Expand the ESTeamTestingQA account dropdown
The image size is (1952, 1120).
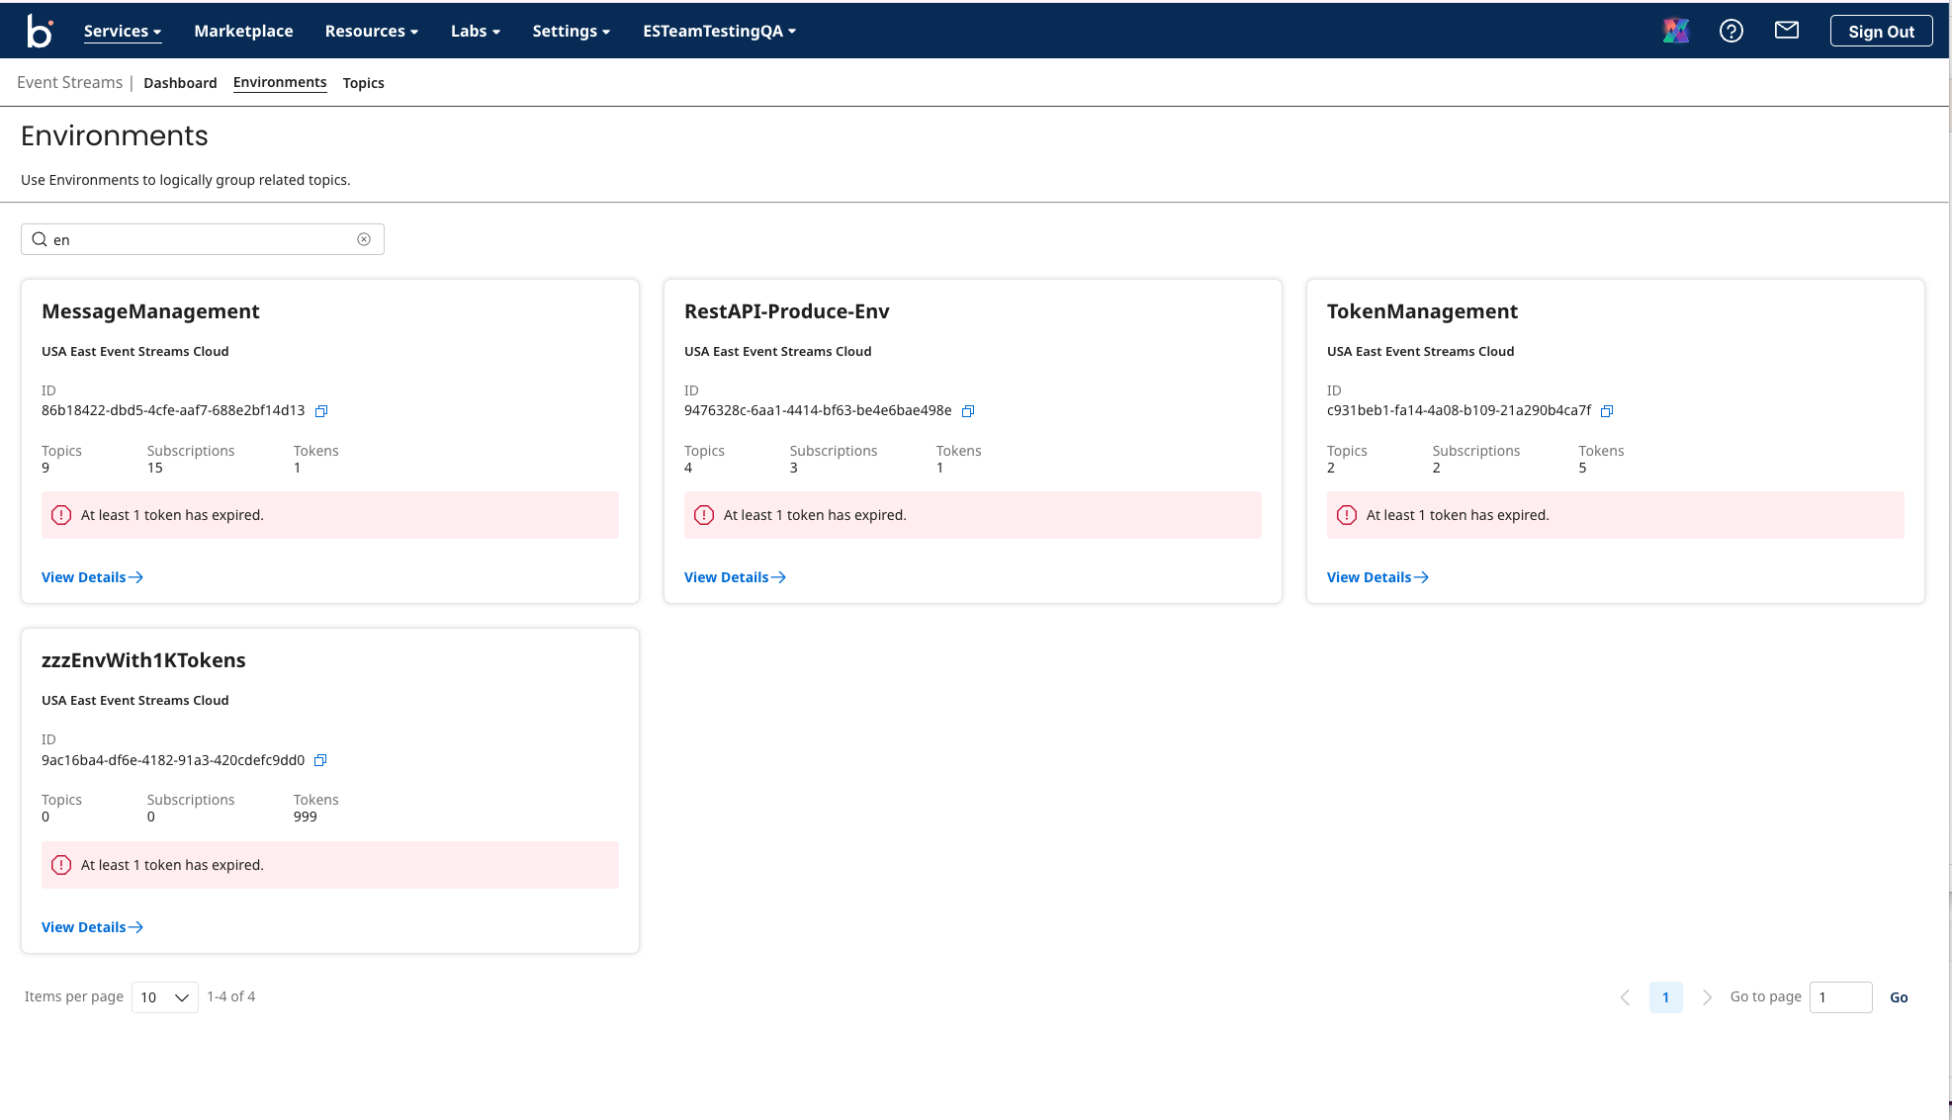click(719, 31)
